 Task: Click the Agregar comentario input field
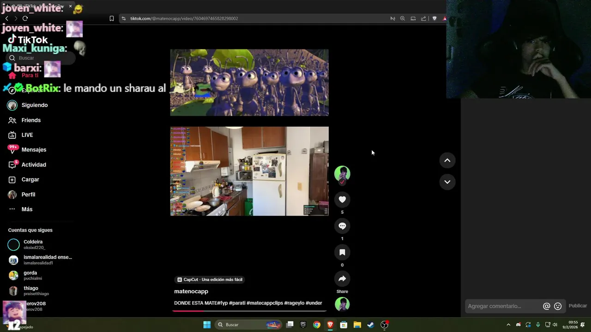pos(503,306)
